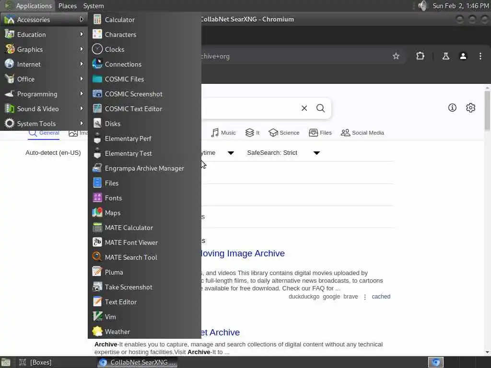Open the SafeSearch: Strict dropdown

[283, 153]
